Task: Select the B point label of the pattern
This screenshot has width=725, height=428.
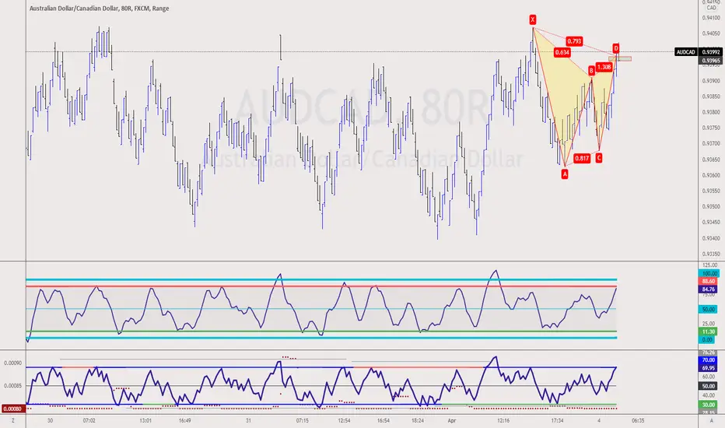Action: [591, 71]
